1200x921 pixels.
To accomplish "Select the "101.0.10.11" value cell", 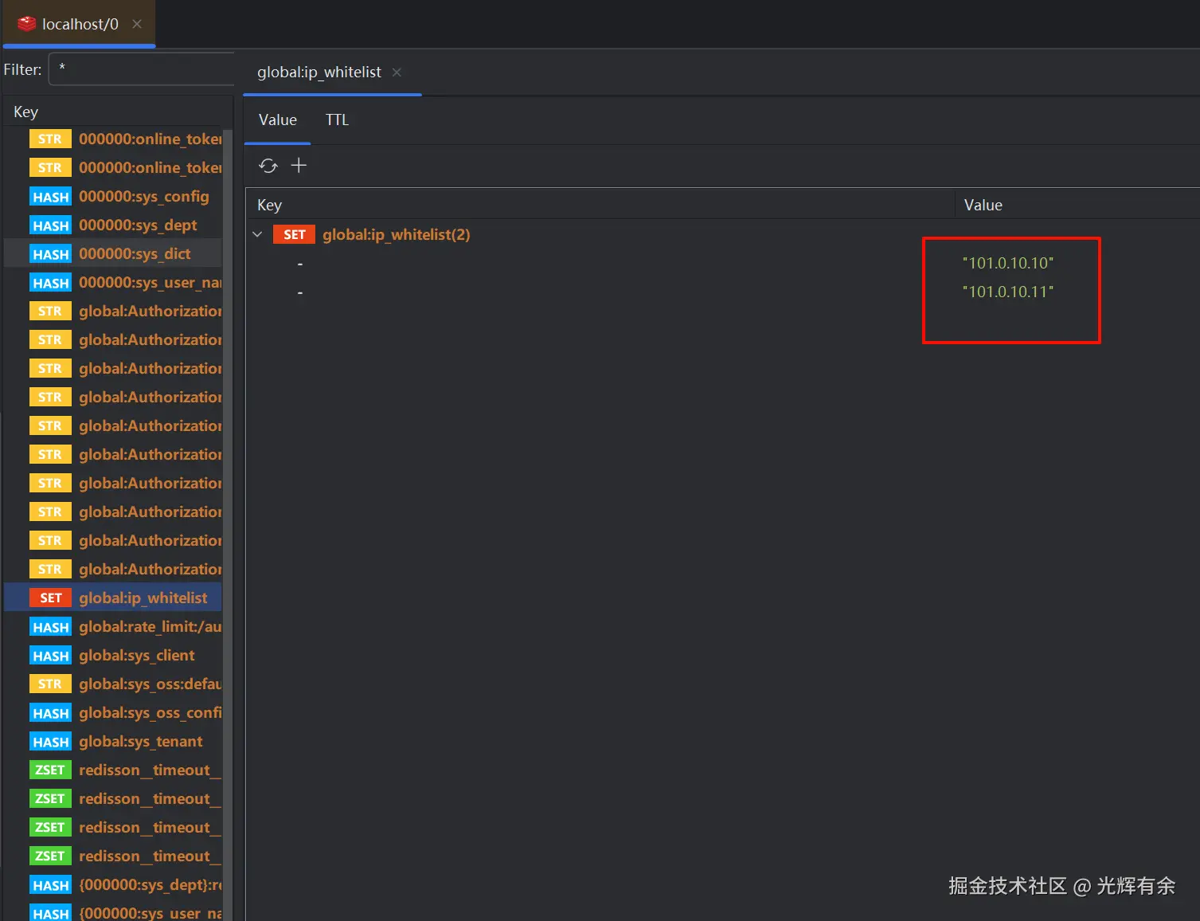I will pyautogui.click(x=1008, y=292).
